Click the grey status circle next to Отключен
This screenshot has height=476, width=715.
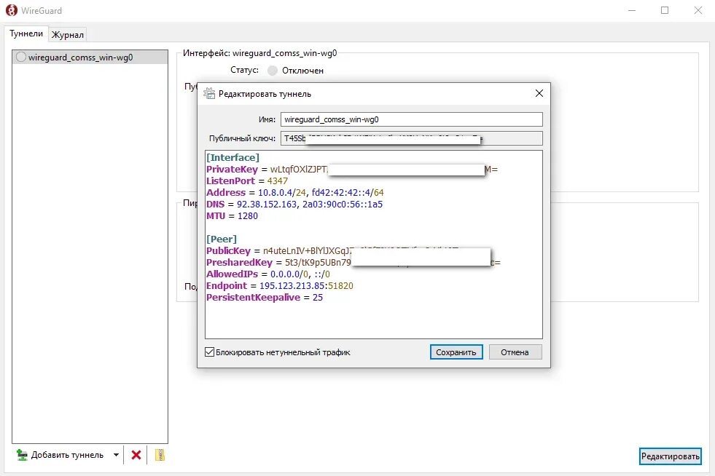click(x=273, y=70)
